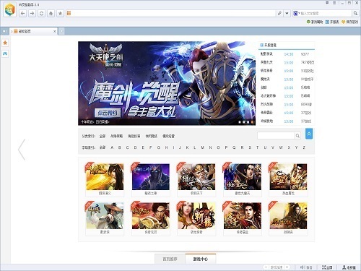The width and height of the screenshot is (361, 271).
Task: Focus the top-right web search input field
Action: 326,13
